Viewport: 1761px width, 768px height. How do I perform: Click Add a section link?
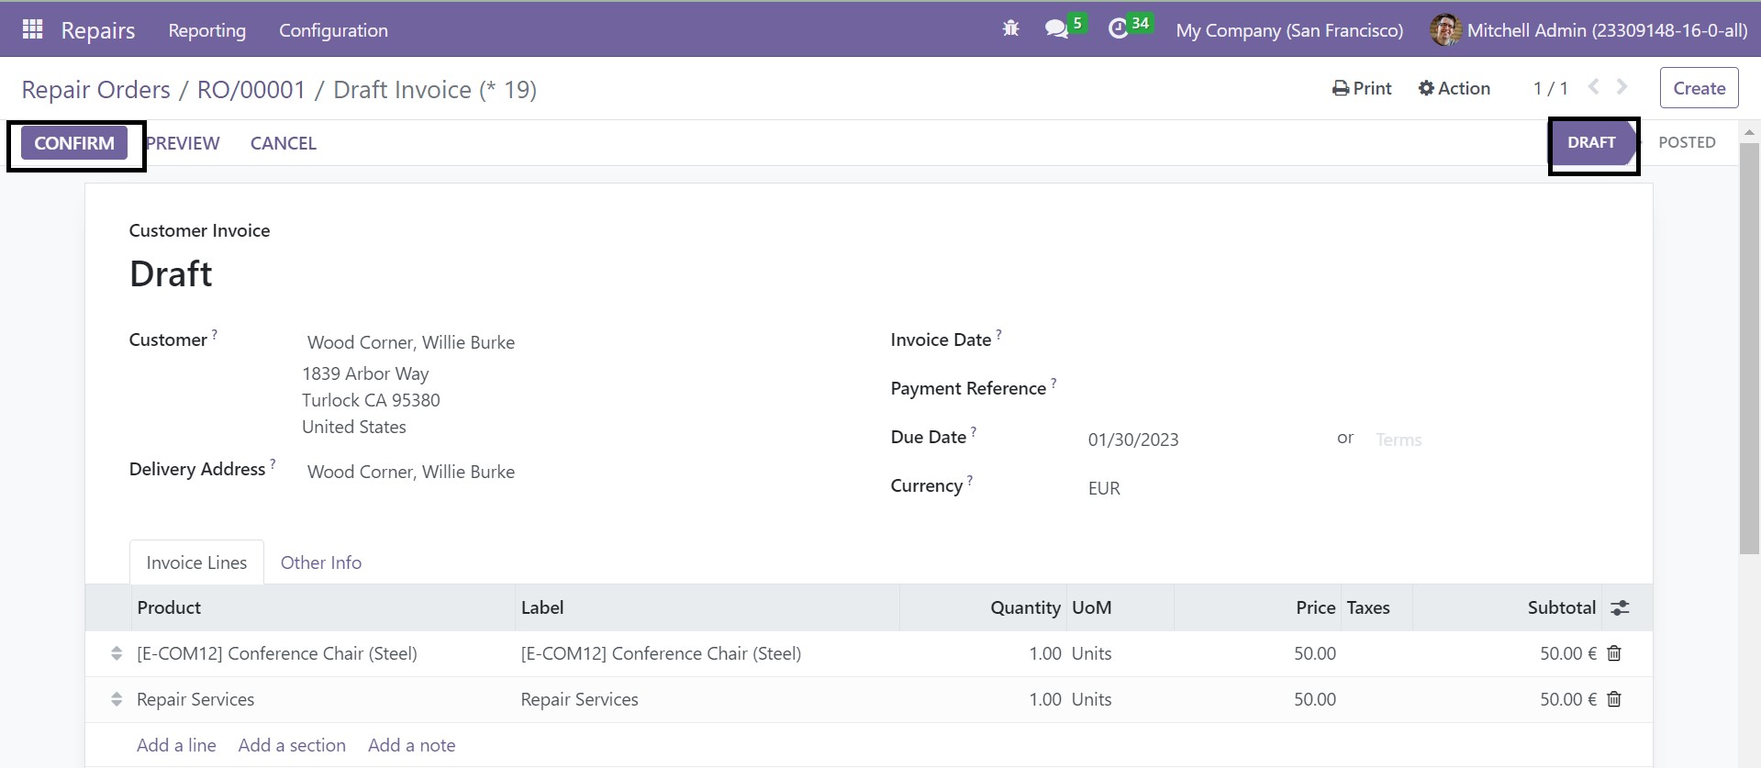[x=292, y=745]
